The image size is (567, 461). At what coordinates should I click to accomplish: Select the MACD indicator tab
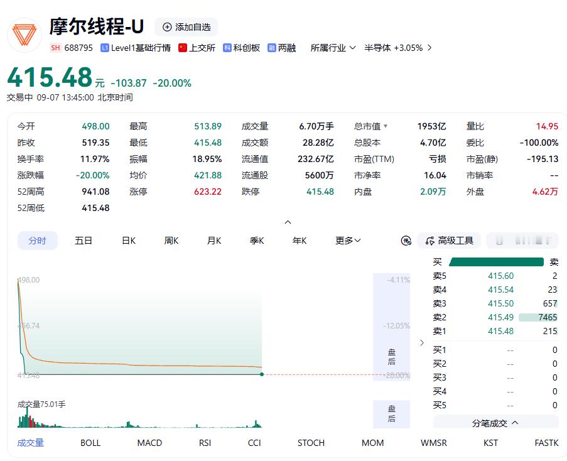pyautogui.click(x=149, y=443)
